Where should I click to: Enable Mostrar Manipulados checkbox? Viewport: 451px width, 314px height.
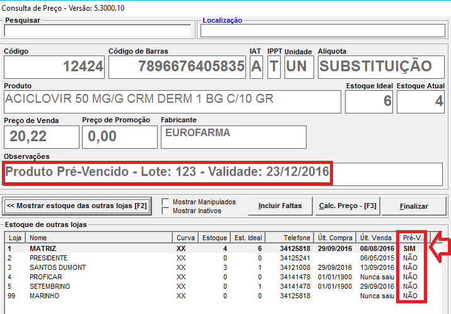click(166, 202)
